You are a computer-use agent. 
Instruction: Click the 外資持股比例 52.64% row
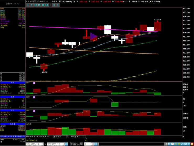click(13, 93)
